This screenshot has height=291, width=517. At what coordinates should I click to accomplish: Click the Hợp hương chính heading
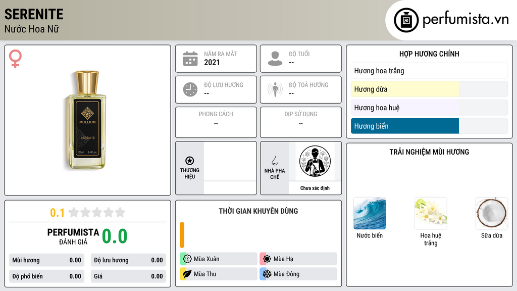coord(429,54)
